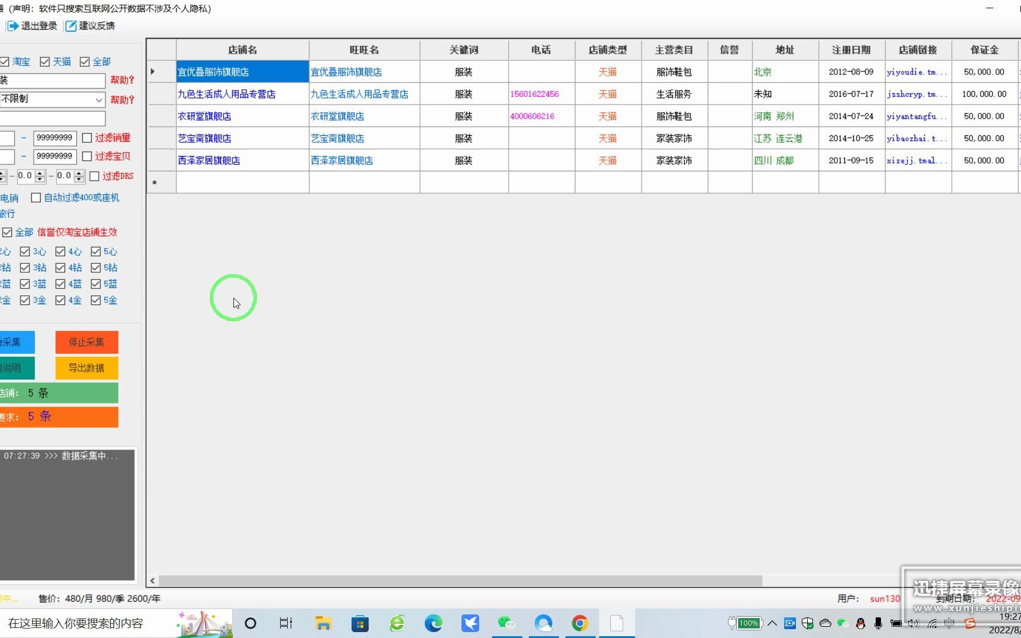
Task: Sort by the 保证金 column header
Action: 984,50
